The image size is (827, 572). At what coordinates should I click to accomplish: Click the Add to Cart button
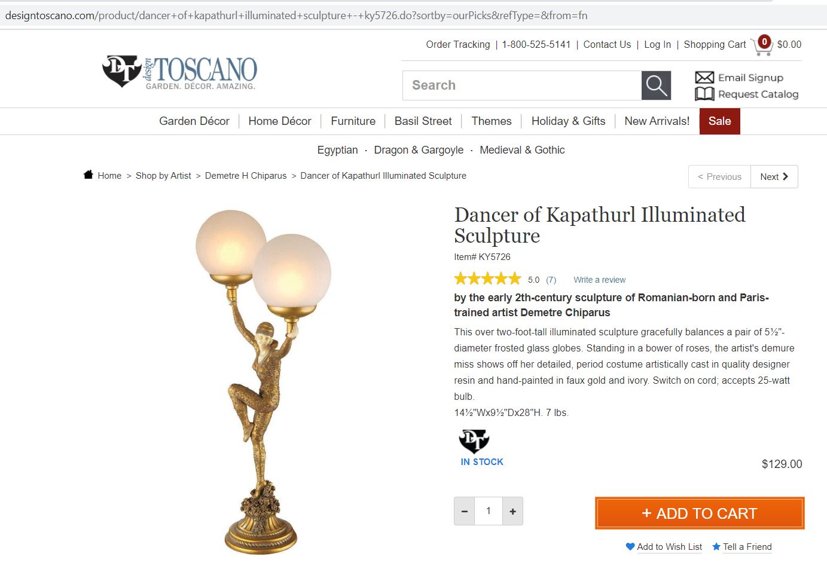coord(700,513)
